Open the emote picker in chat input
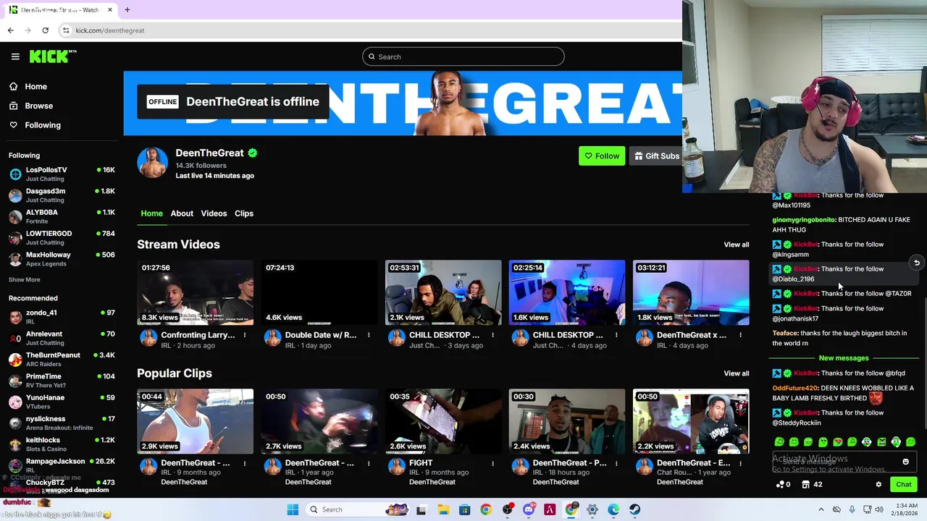Image resolution: width=927 pixels, height=521 pixels. pyautogui.click(x=905, y=462)
